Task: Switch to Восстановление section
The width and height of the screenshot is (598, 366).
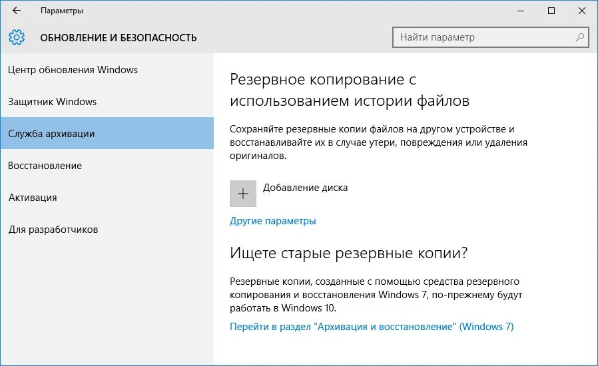Action: tap(107, 166)
